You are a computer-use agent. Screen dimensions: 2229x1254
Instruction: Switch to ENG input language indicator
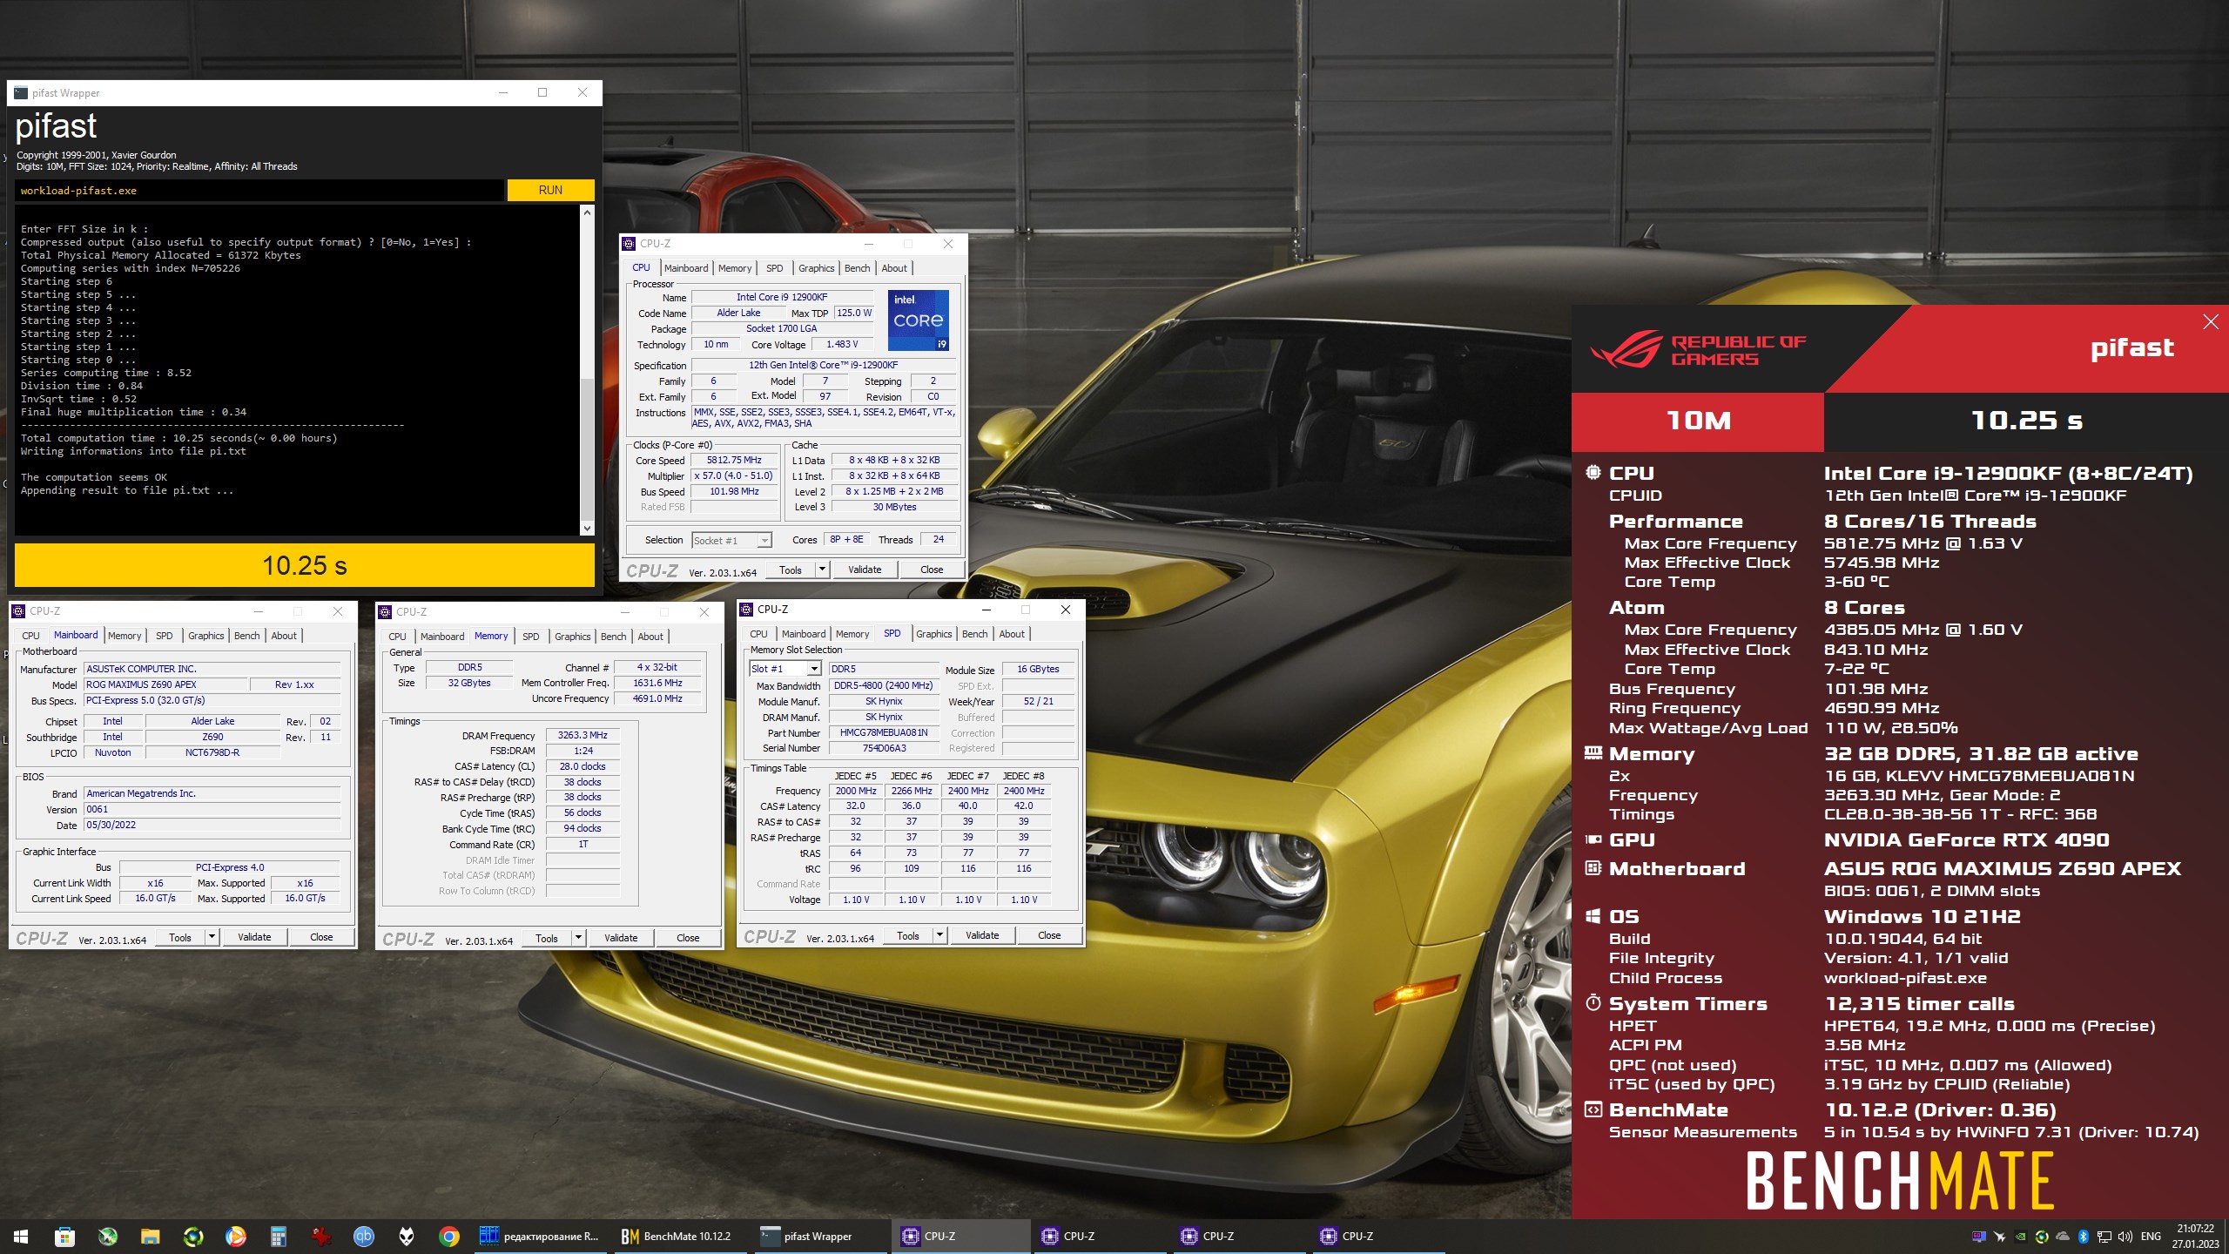pos(2151,1237)
